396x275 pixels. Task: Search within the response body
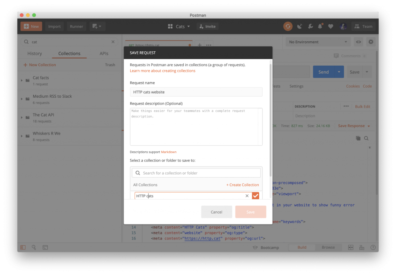366,138
